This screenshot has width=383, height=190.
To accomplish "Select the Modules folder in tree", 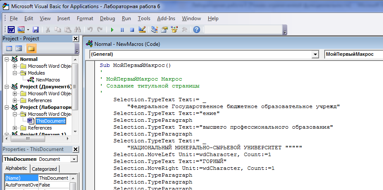I will (x=36, y=73).
